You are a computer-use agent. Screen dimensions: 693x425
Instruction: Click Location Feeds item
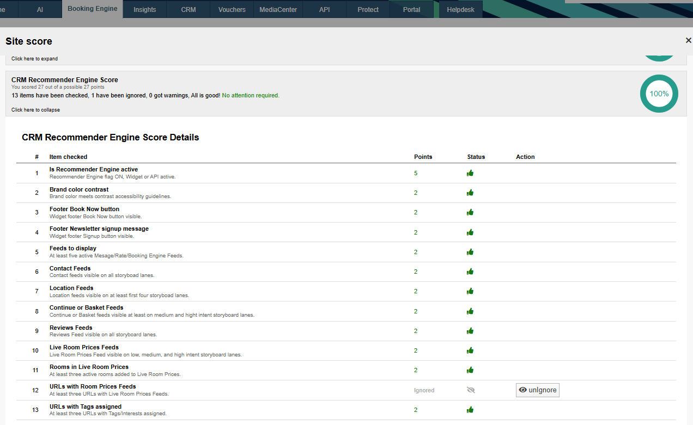point(71,288)
